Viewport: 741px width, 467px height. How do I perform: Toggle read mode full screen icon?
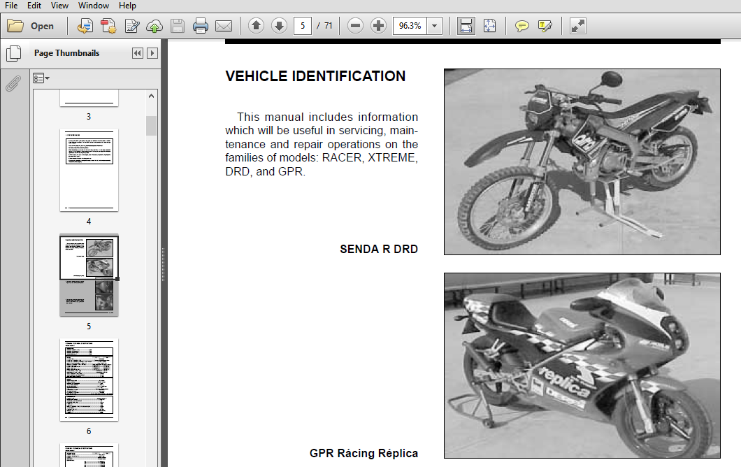tap(577, 26)
